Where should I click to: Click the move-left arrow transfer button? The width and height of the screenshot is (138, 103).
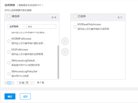(65, 41)
